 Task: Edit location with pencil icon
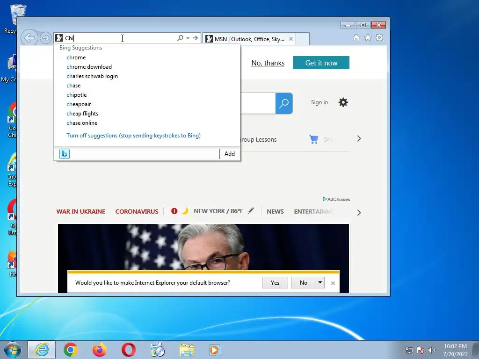pyautogui.click(x=251, y=211)
